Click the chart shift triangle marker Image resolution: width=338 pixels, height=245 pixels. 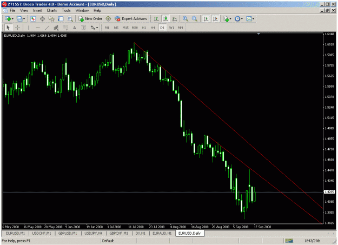(259, 34)
